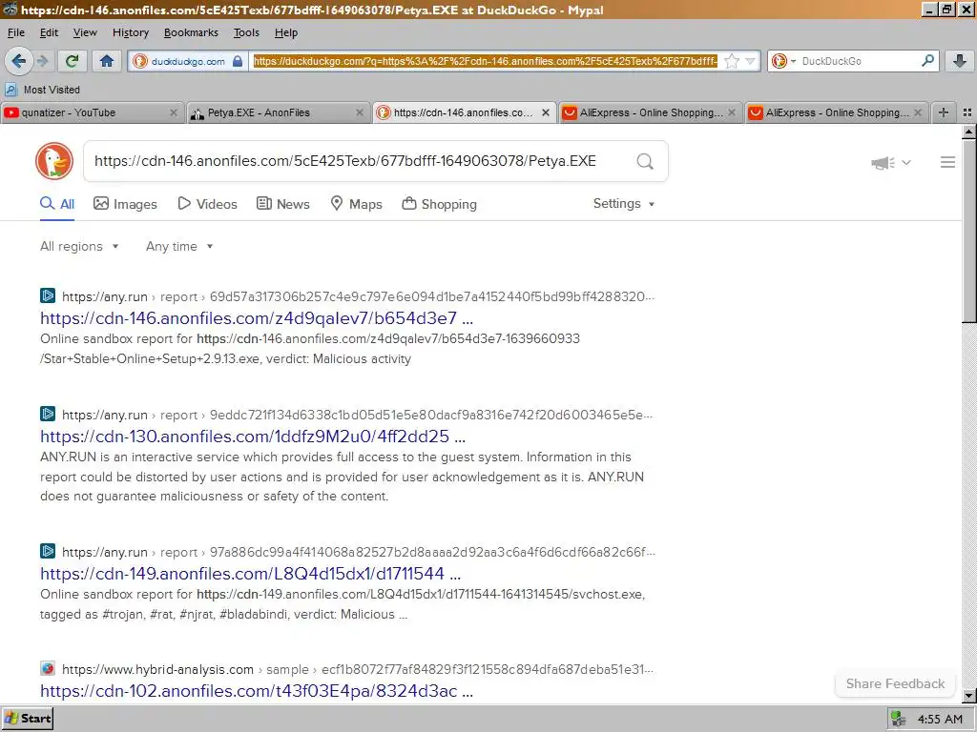Click the DuckDuckGo duck logo

point(54,161)
